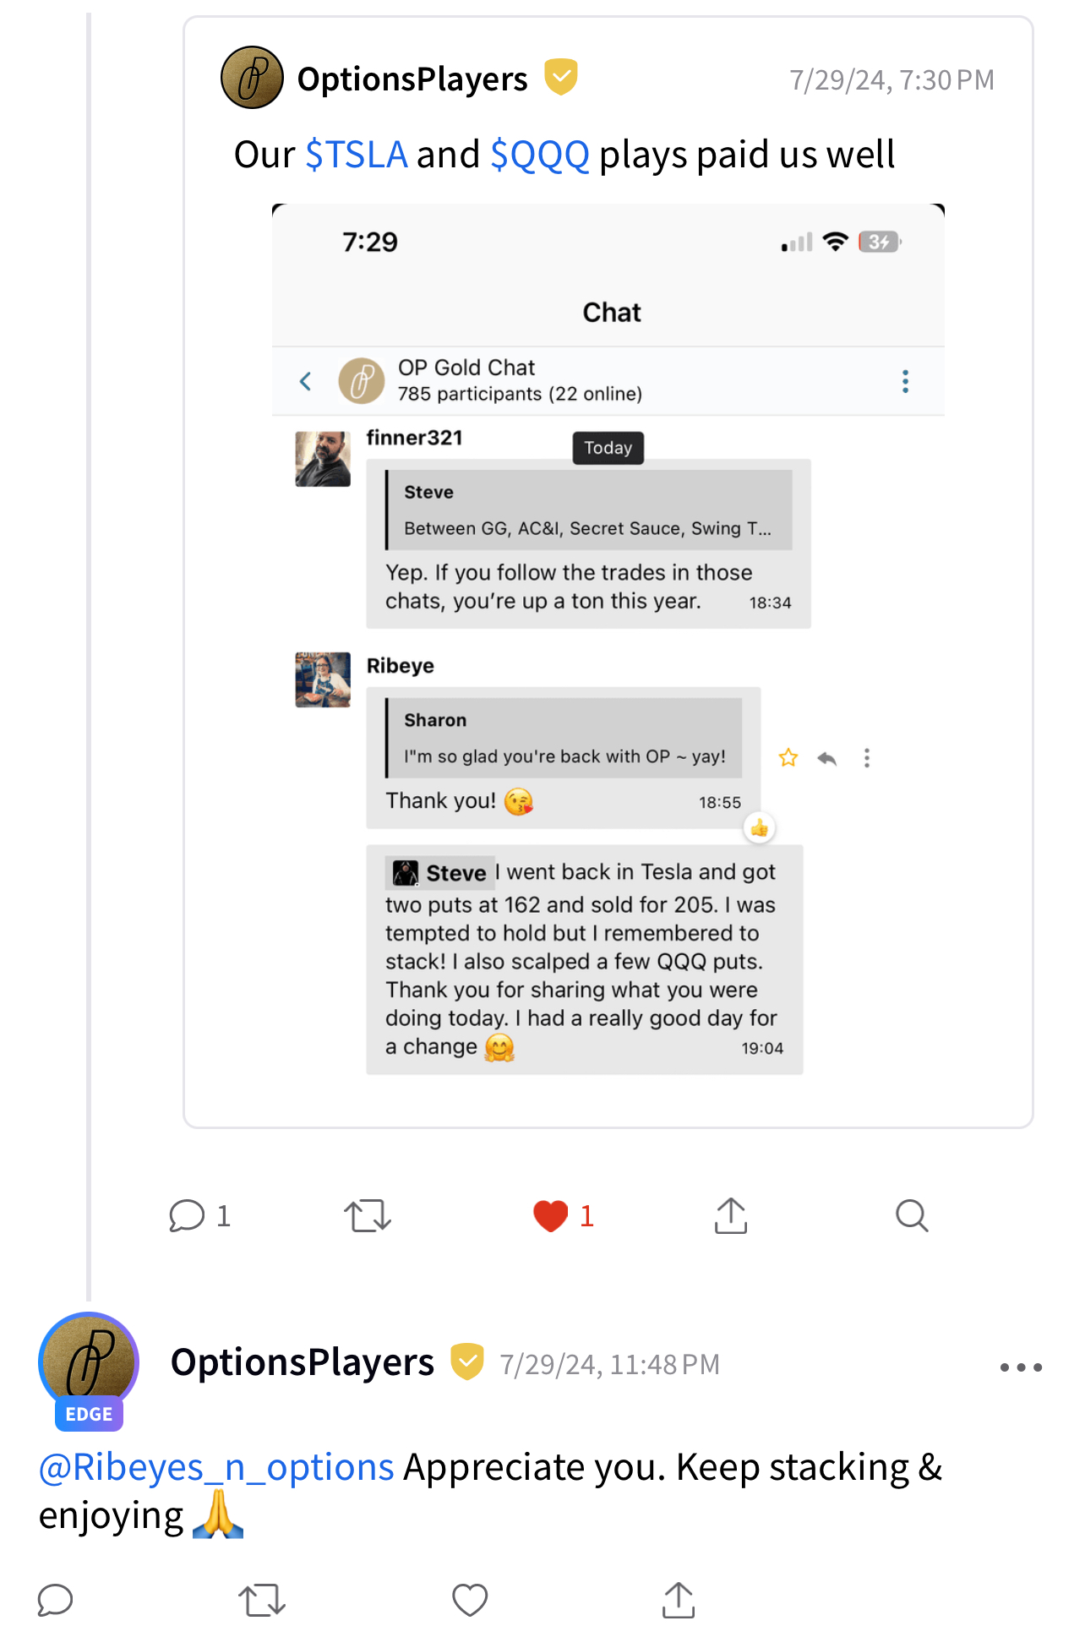Screen dimensions: 1085x1648
Task: Reply to the 'Appreciate you' post
Action: pos(56,1600)
